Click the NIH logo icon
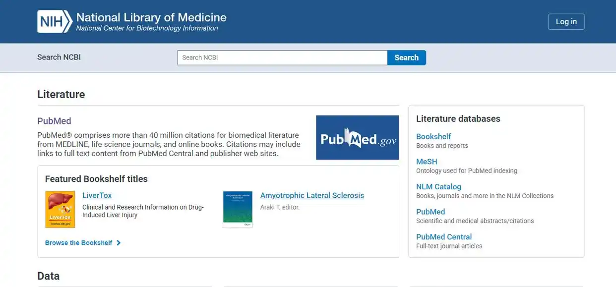This screenshot has height=287, width=616. point(55,22)
